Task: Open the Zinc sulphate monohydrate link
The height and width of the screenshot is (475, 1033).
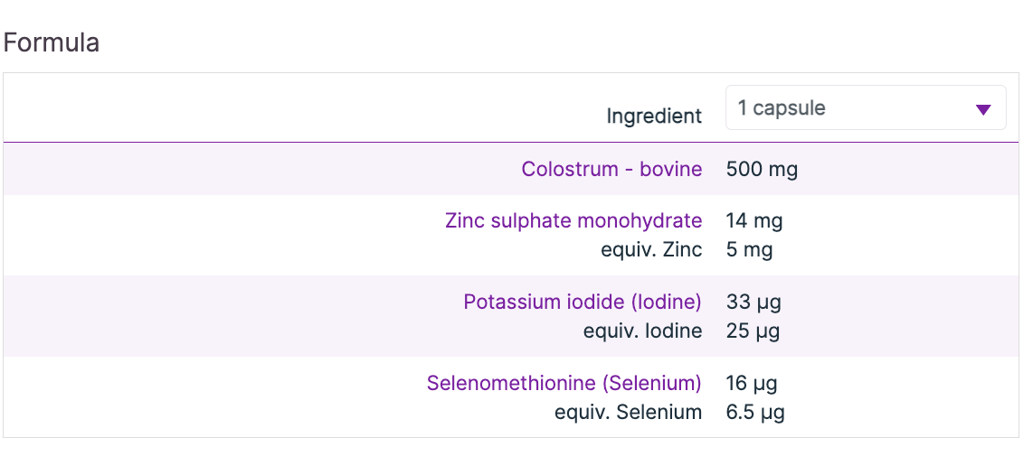Action: tap(573, 221)
